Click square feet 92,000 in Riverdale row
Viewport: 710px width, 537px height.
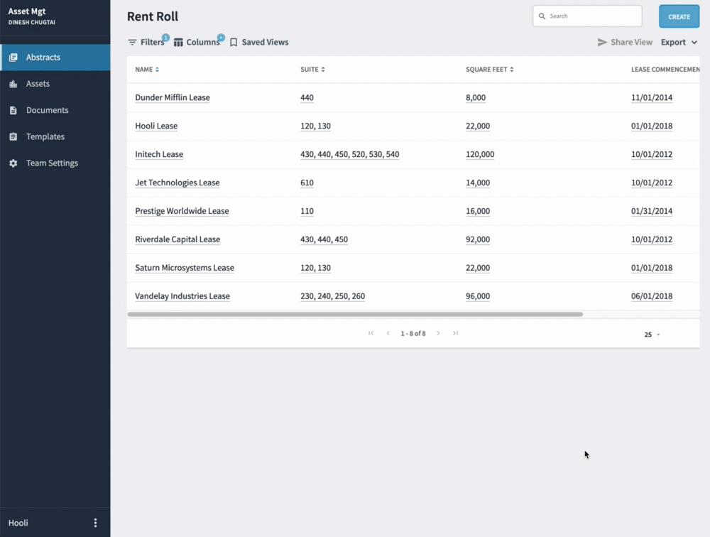[x=478, y=239]
